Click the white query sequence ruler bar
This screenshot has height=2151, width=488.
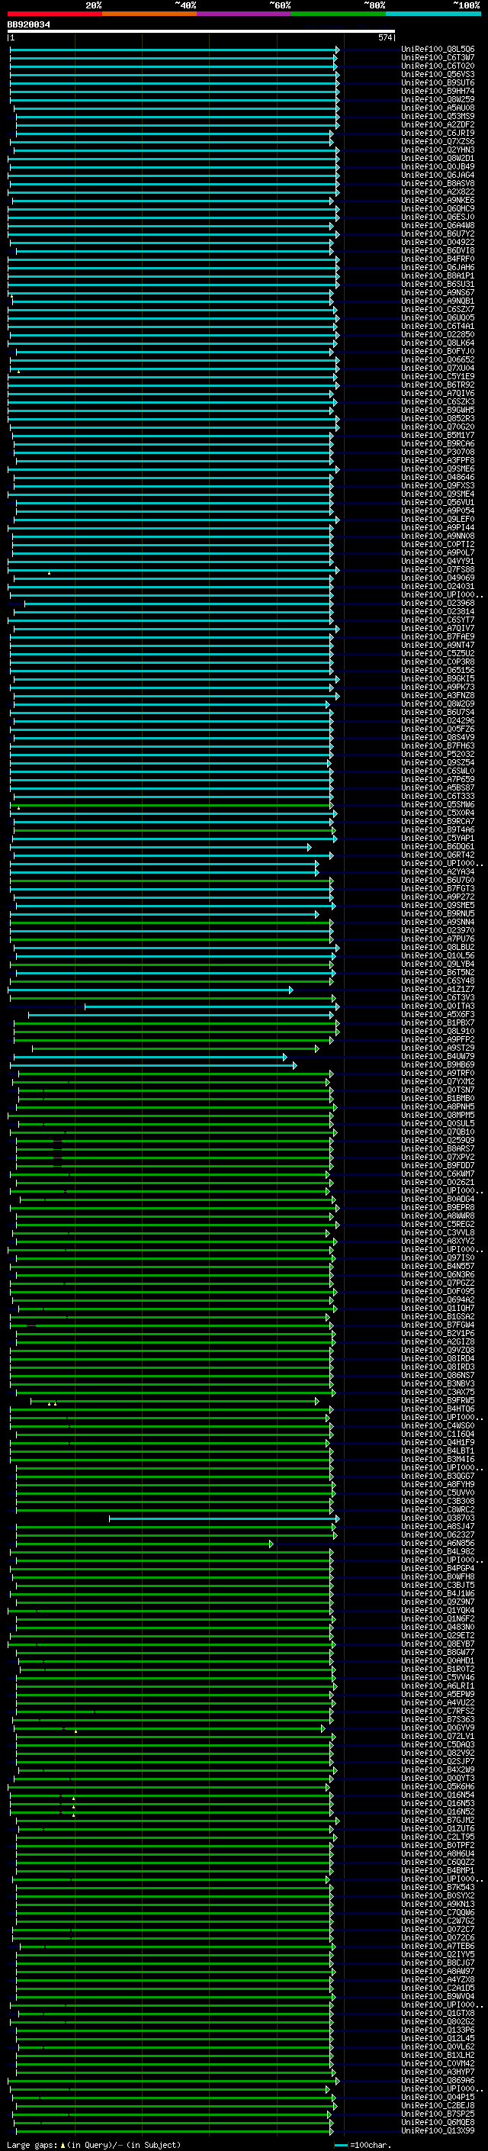[x=201, y=32]
